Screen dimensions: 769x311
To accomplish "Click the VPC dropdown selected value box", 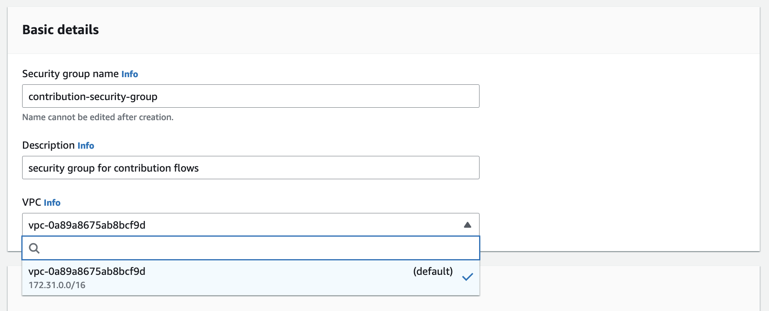I will [x=242, y=225].
